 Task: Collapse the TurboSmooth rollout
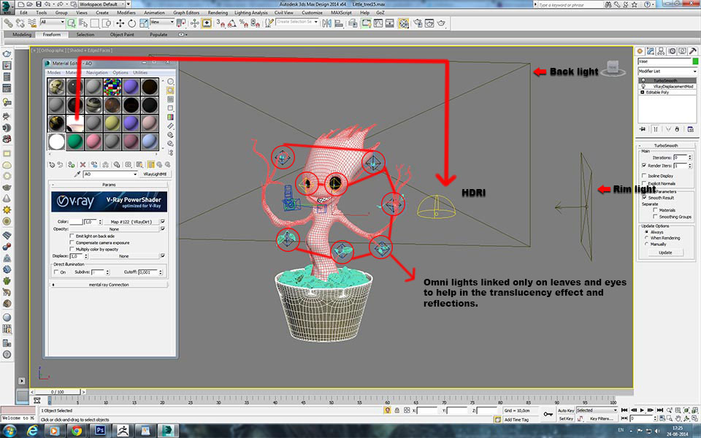(666, 145)
